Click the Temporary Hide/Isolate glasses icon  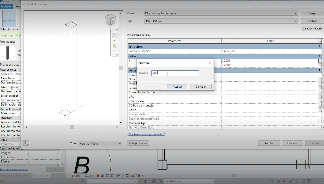[118, 176]
